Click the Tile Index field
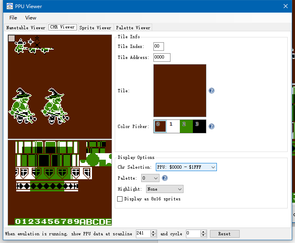This screenshot has width=295, height=243. (158, 46)
